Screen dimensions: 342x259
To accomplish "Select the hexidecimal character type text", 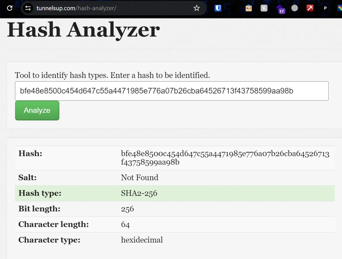I will click(142, 240).
